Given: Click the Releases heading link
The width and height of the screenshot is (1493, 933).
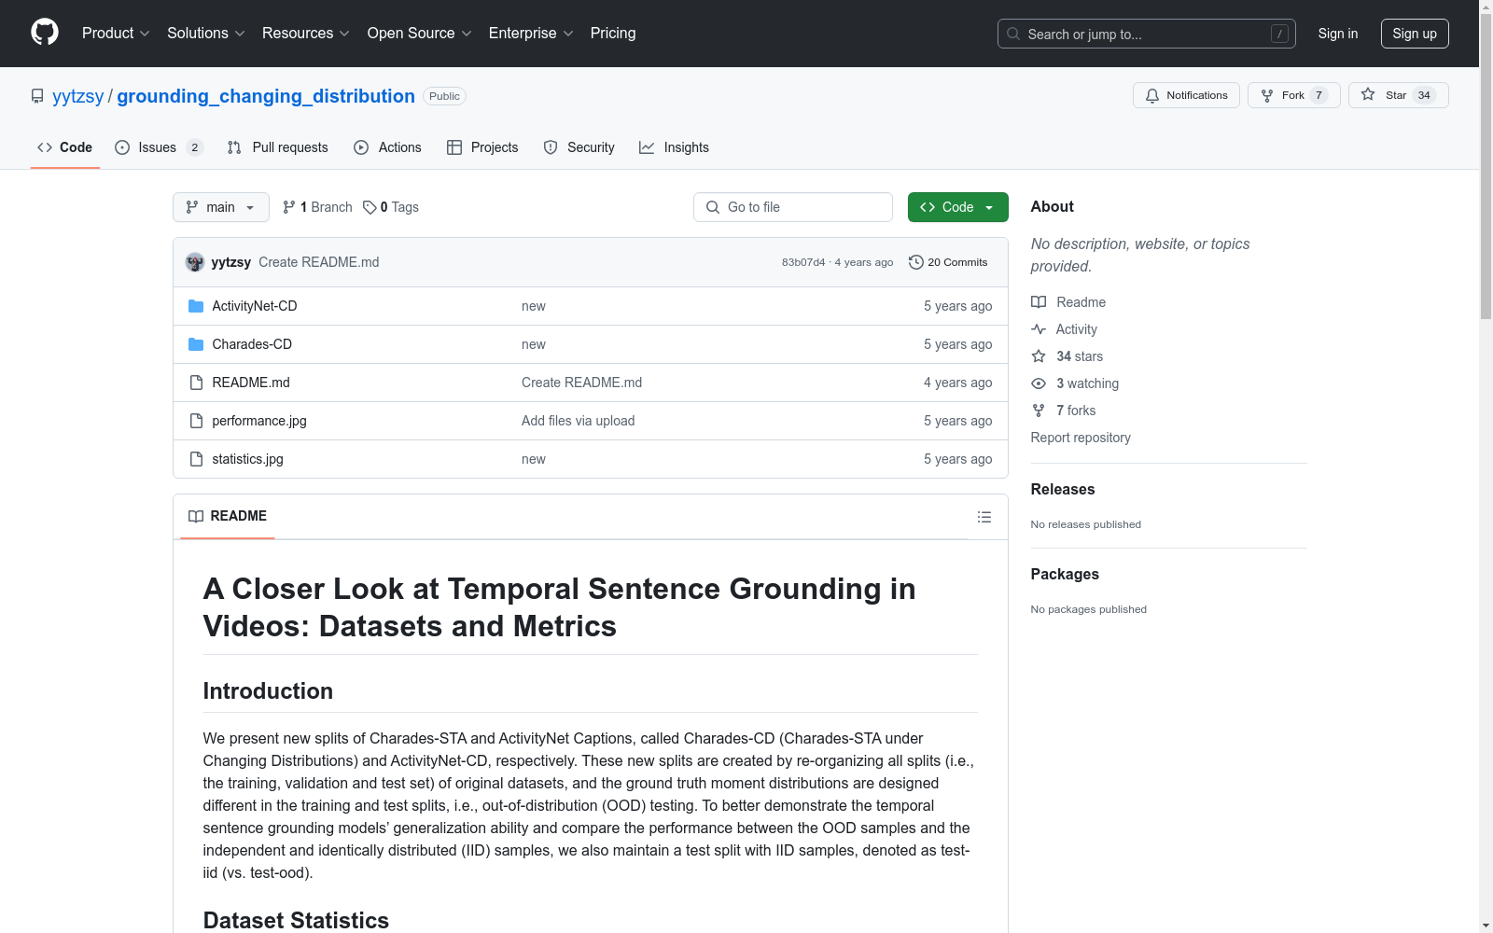Looking at the screenshot, I should tap(1063, 489).
